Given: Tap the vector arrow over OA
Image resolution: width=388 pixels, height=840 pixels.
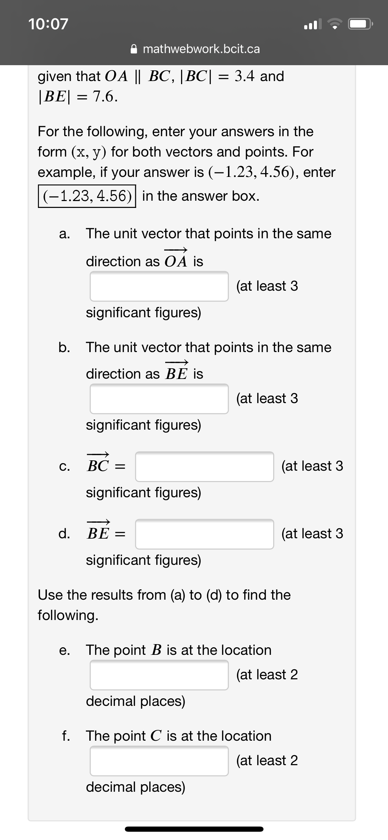Looking at the screenshot, I should coord(176,249).
